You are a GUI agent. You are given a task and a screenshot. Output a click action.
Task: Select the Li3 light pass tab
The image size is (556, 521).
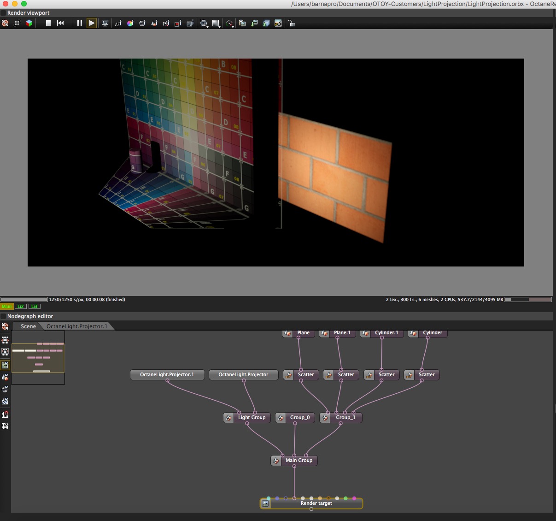click(x=35, y=306)
